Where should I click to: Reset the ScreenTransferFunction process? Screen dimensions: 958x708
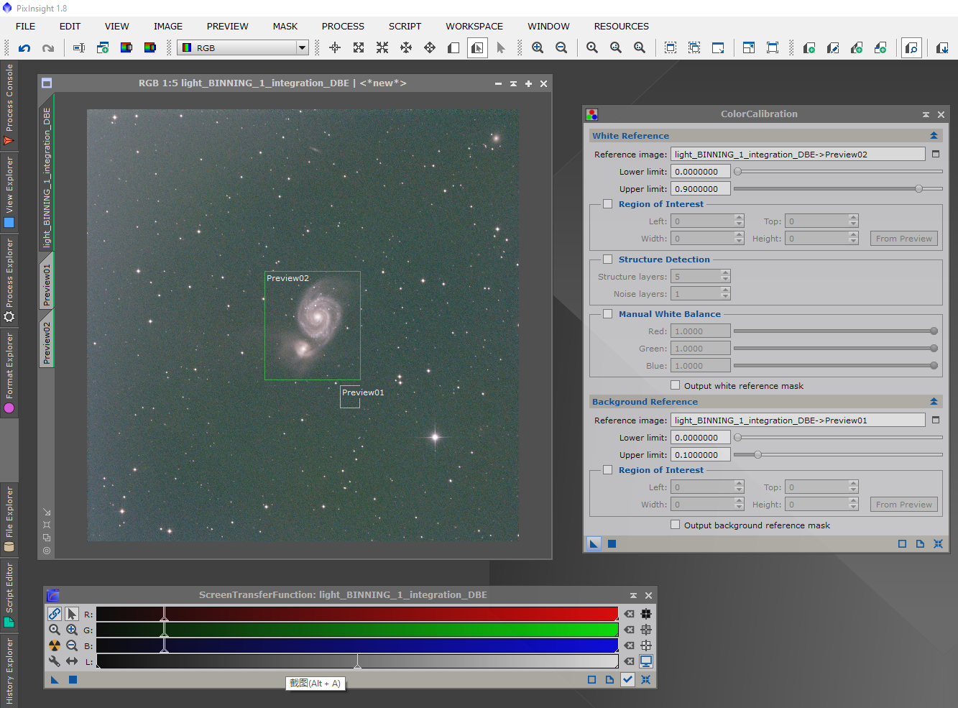click(645, 679)
